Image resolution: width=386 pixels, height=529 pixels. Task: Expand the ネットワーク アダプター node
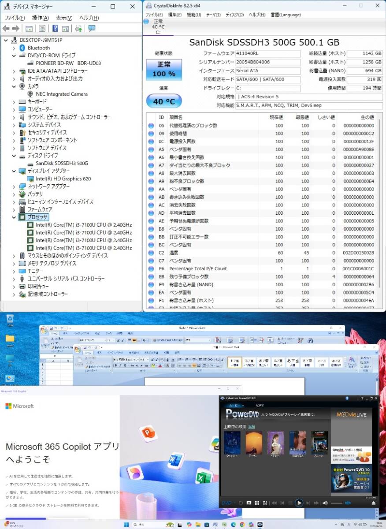15,186
